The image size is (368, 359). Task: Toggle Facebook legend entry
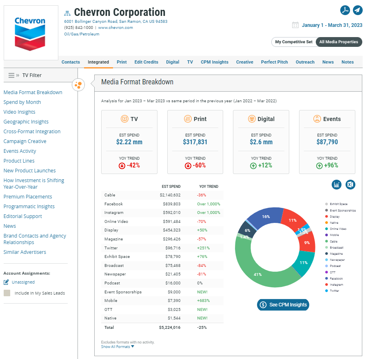[334, 278]
